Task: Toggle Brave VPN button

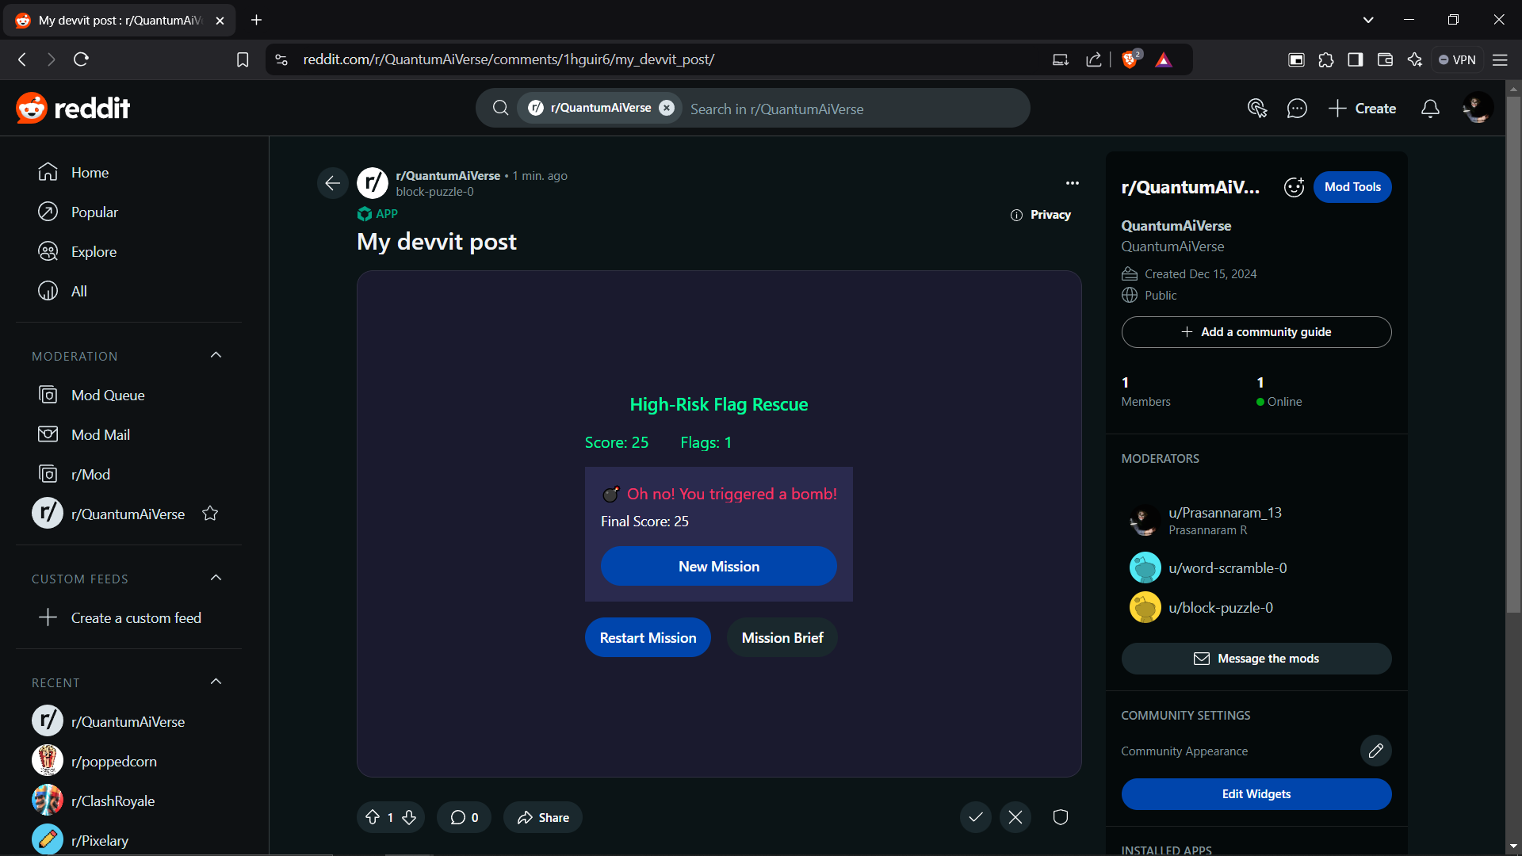Action: coord(1457,59)
